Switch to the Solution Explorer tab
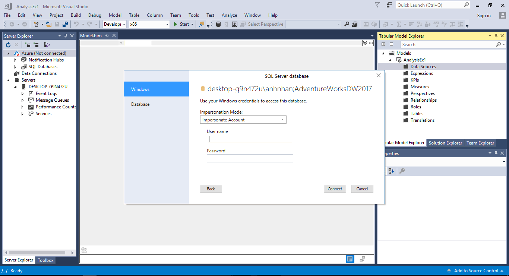Viewport: 509px width, 276px height. [x=445, y=143]
